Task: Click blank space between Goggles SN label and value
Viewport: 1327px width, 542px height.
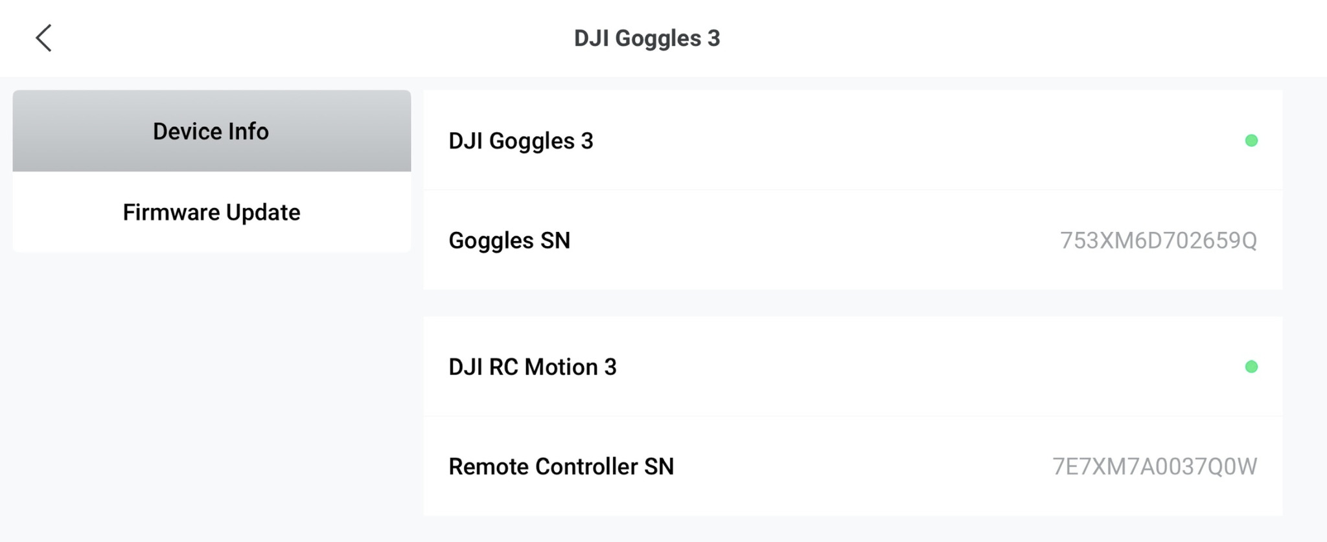Action: coord(810,240)
